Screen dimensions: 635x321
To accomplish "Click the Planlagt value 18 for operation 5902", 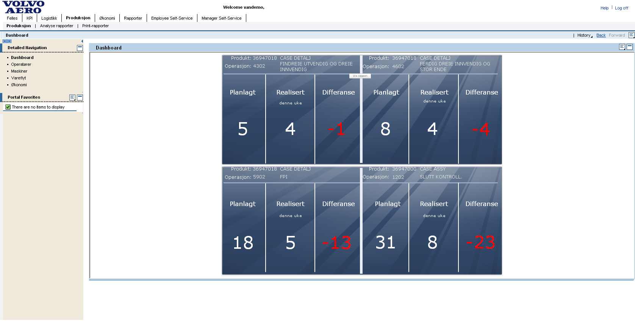I will pos(243,243).
